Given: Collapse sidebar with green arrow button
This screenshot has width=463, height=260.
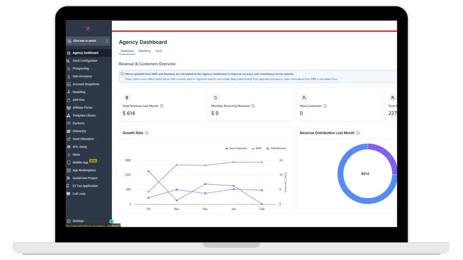Looking at the screenshot, I should coord(112,221).
